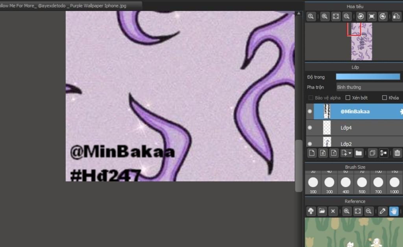The width and height of the screenshot is (403, 247).
Task: Reset navigator zoom to 100%
Action: (311, 17)
